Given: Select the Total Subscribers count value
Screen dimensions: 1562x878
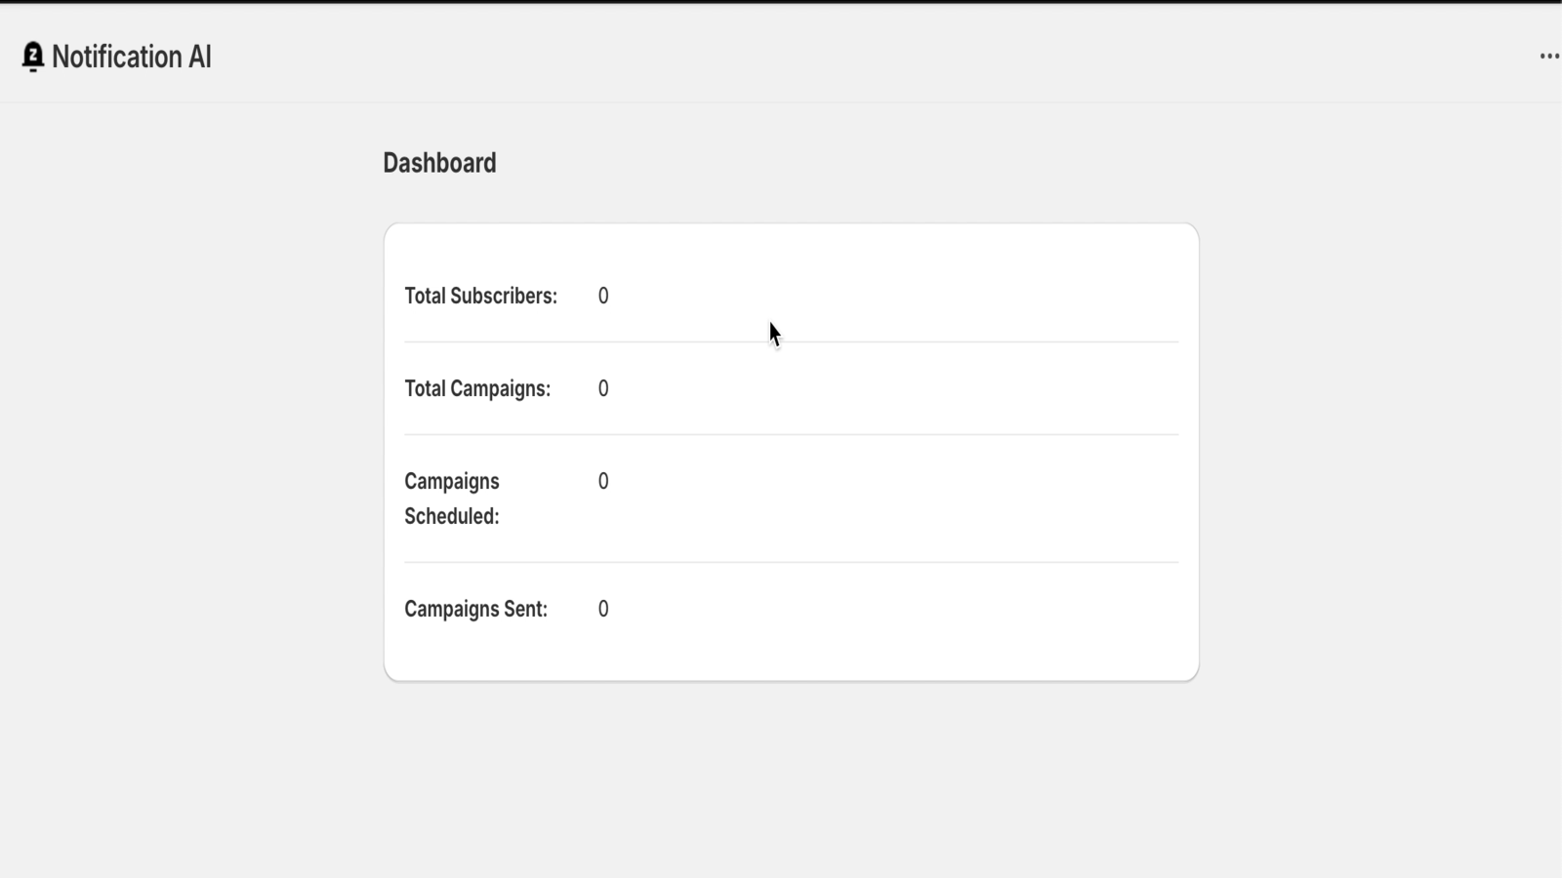Looking at the screenshot, I should pos(603,296).
